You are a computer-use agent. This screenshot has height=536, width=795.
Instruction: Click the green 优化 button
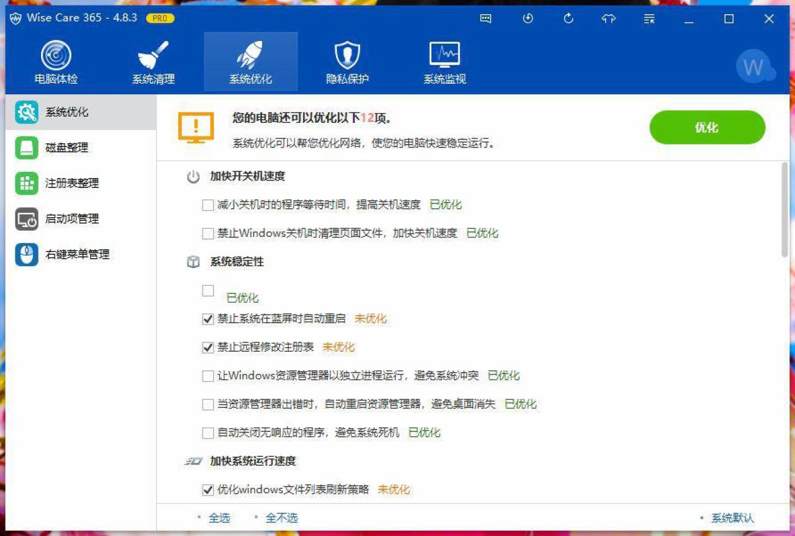coord(707,127)
